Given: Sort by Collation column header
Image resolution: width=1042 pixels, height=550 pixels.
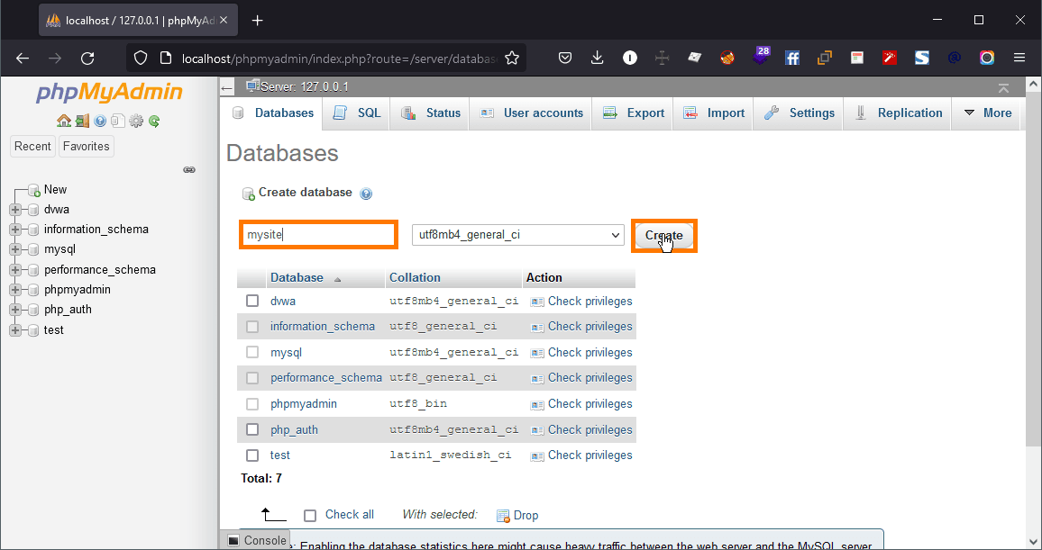Looking at the screenshot, I should tap(415, 278).
